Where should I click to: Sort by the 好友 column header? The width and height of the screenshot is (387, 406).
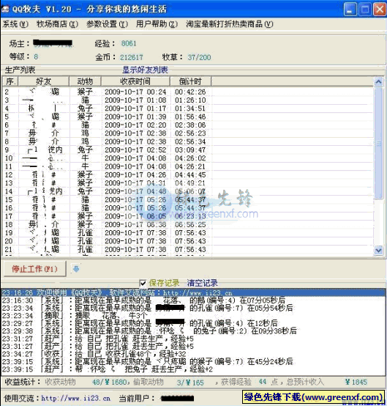pos(43,81)
